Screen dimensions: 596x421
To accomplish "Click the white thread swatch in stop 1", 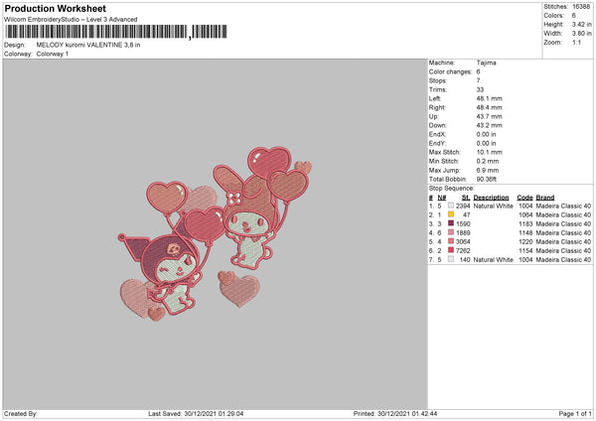I will pos(451,206).
